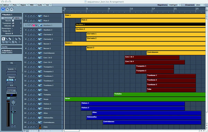Click the Bus 1 send level knob
Screen dimensions: 208x132
coord(15,80)
